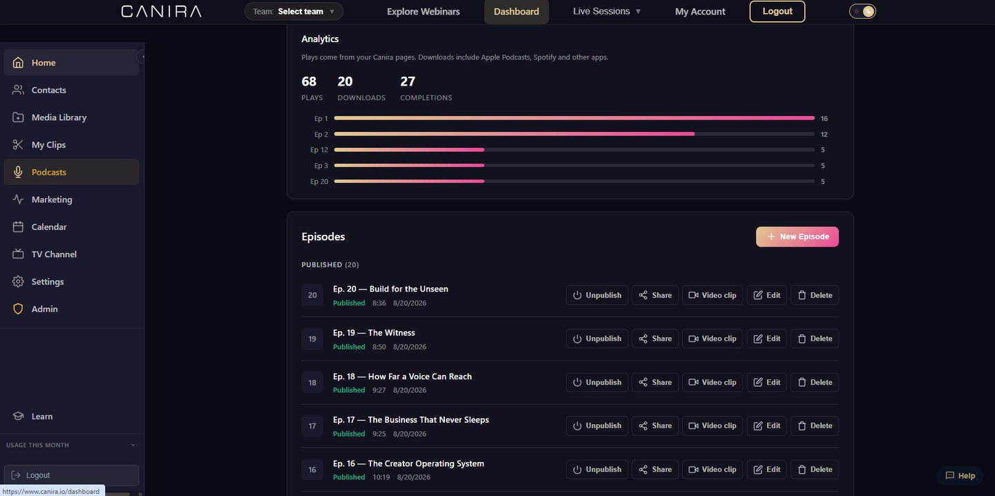This screenshot has height=496, width=995.
Task: Open the Live Sessions dropdown menu
Action: click(607, 11)
